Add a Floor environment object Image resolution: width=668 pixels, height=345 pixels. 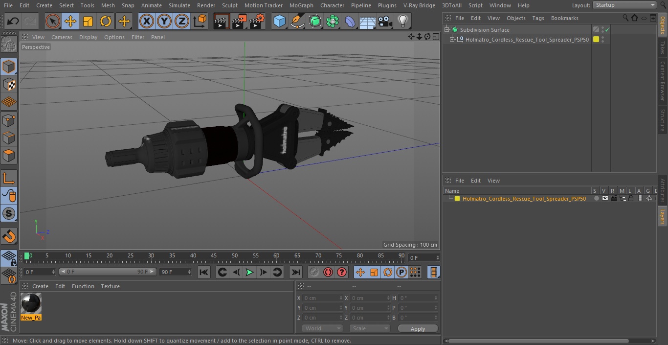368,21
